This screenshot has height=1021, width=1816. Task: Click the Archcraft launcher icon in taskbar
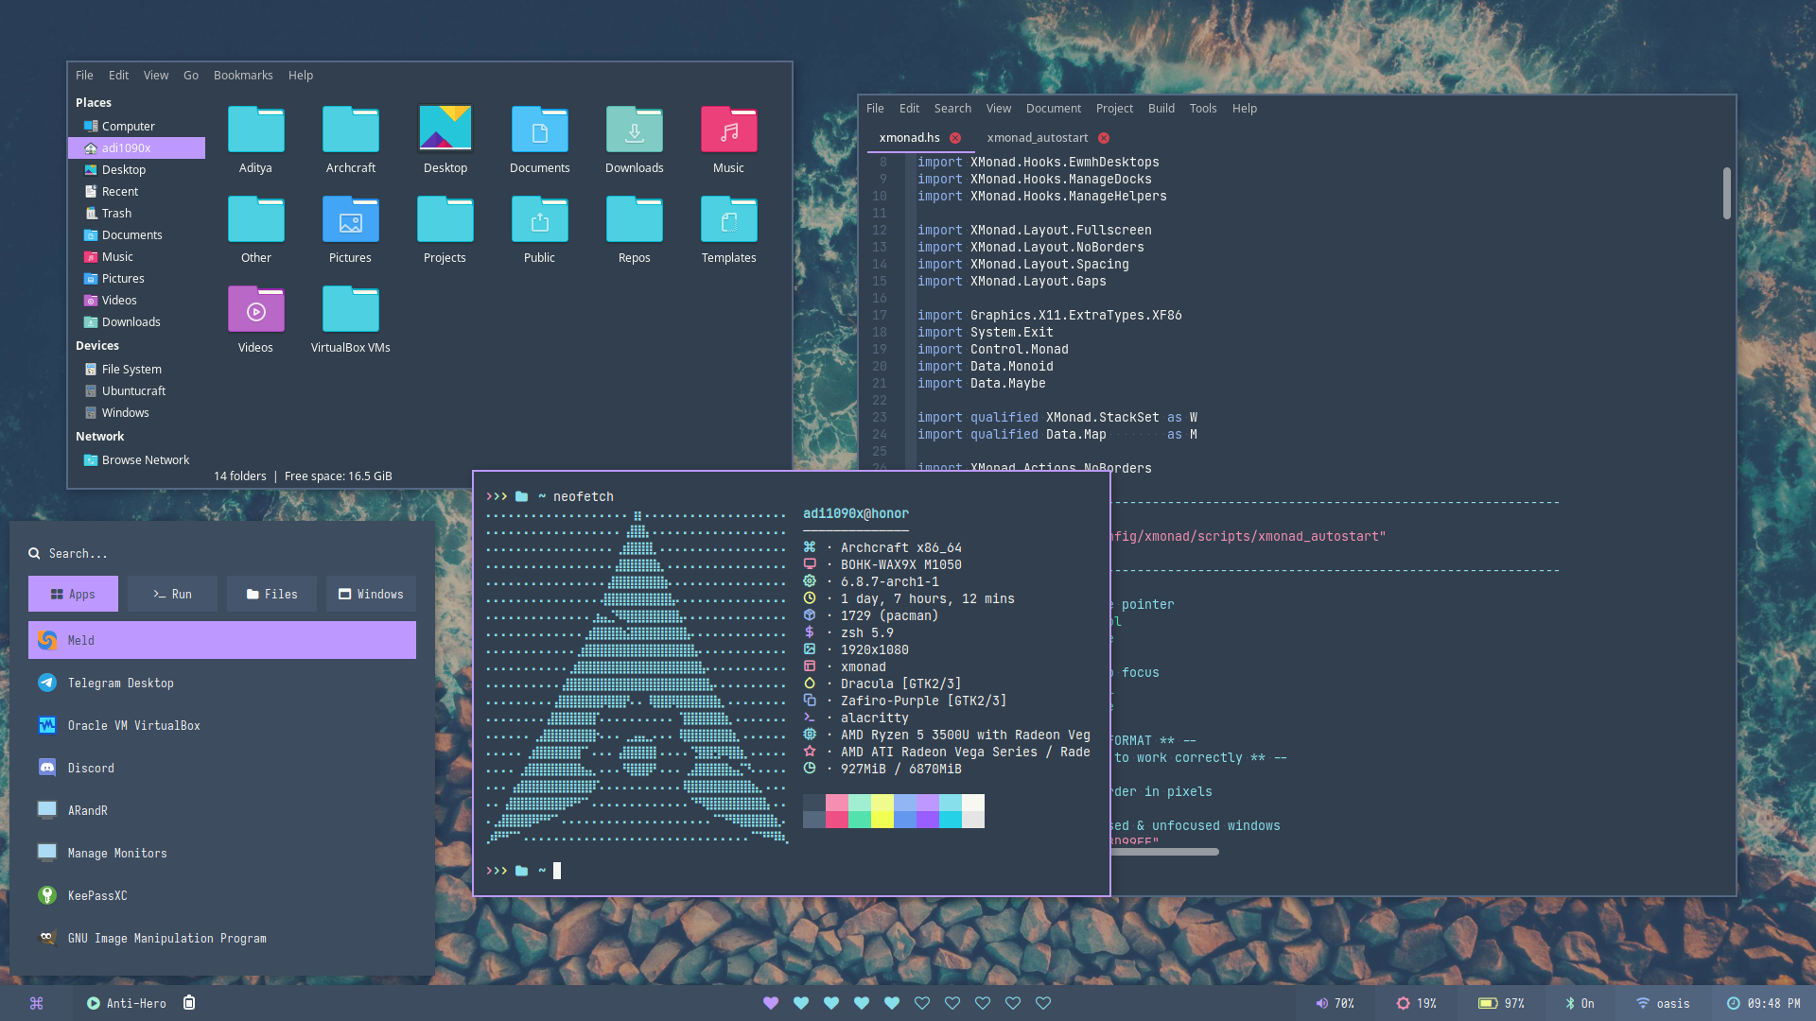(36, 1003)
